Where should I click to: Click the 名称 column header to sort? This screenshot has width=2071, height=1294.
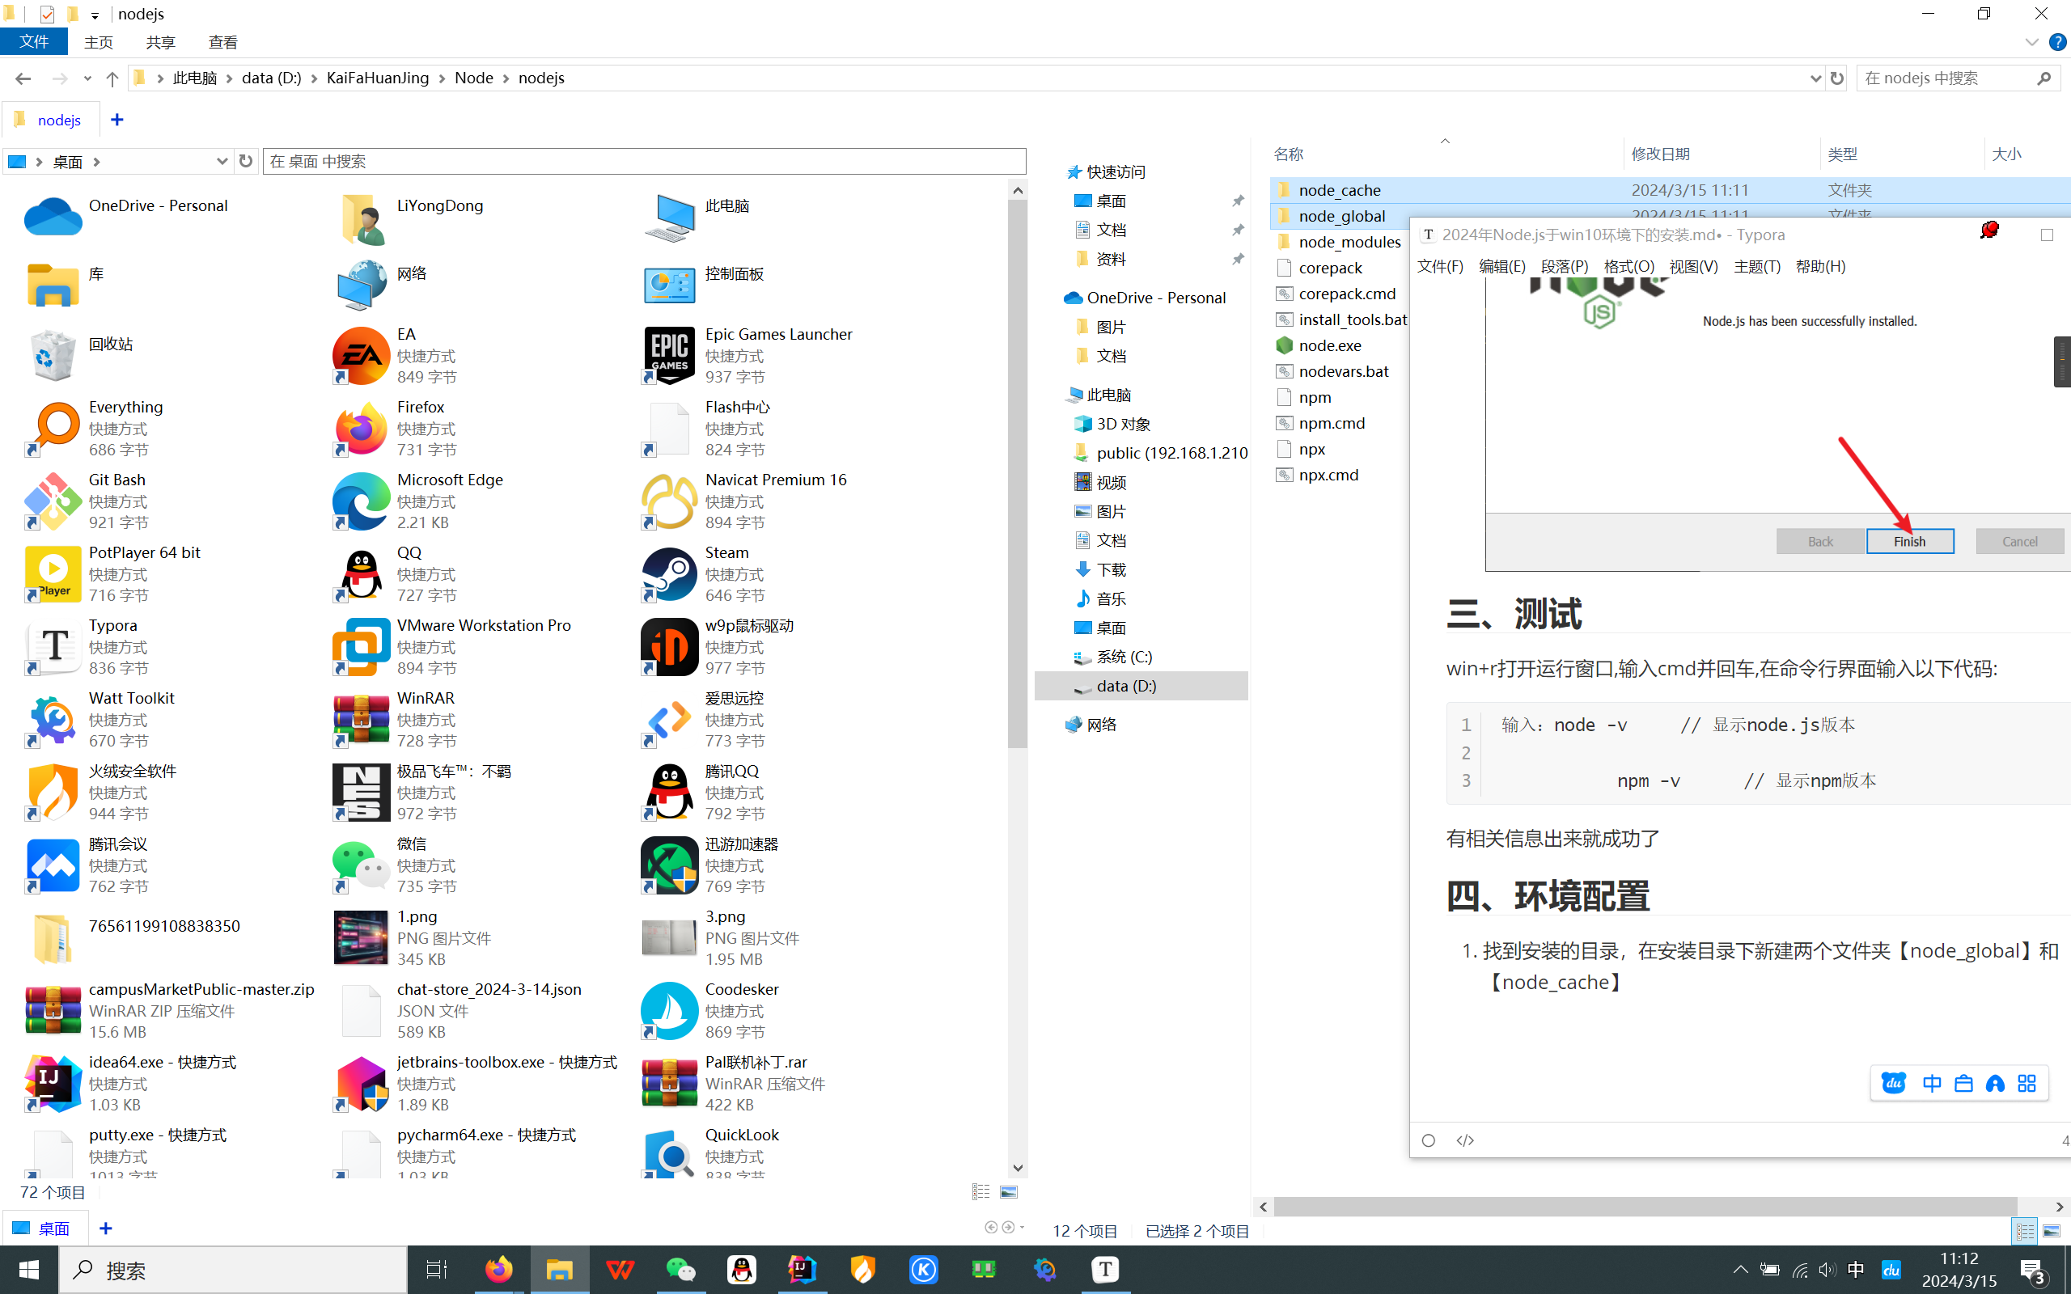click(x=1288, y=154)
